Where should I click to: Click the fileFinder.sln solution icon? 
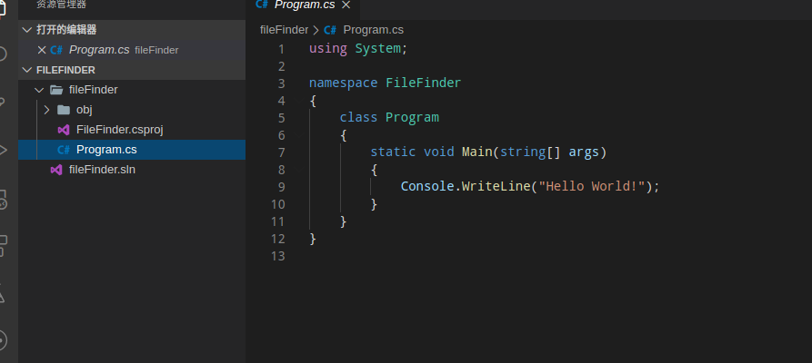55,170
